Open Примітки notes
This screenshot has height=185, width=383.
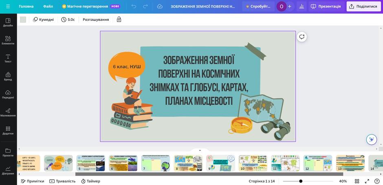click(33, 181)
